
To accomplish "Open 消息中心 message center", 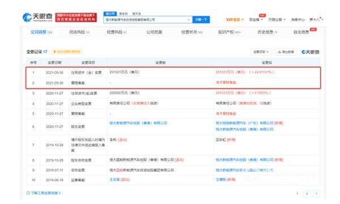I will (x=297, y=20).
